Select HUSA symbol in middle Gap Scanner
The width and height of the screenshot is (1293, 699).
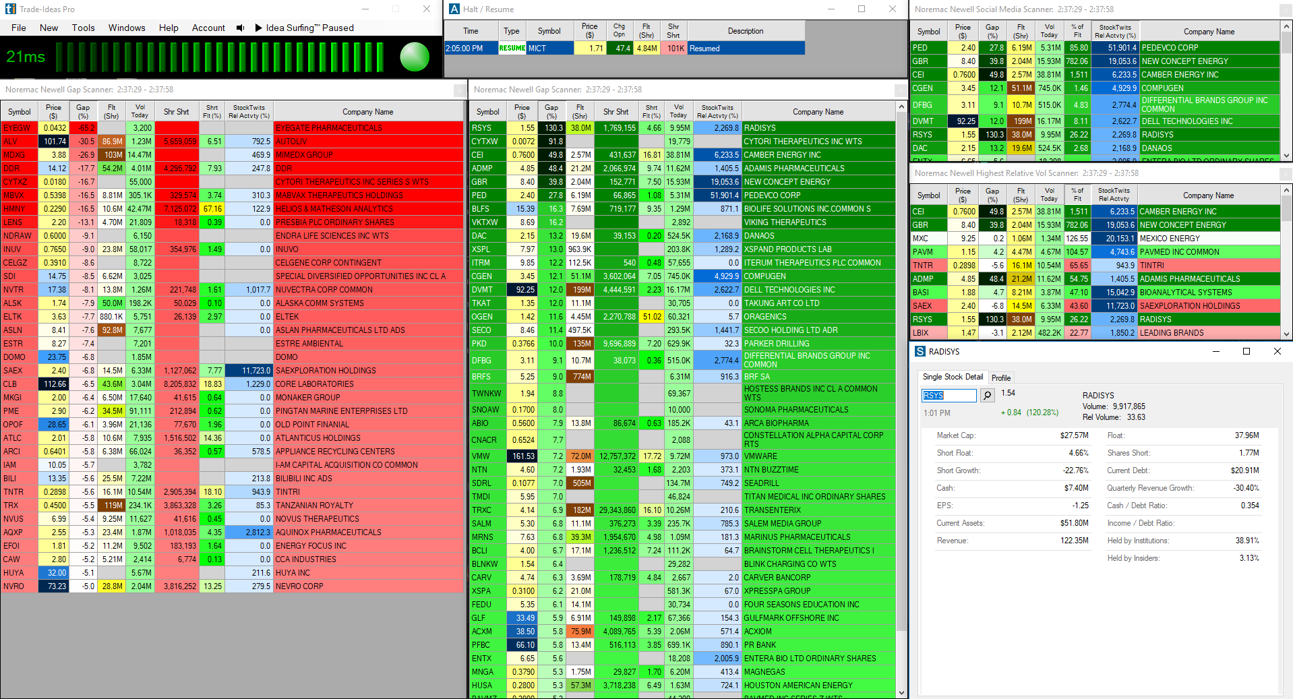pos(482,685)
